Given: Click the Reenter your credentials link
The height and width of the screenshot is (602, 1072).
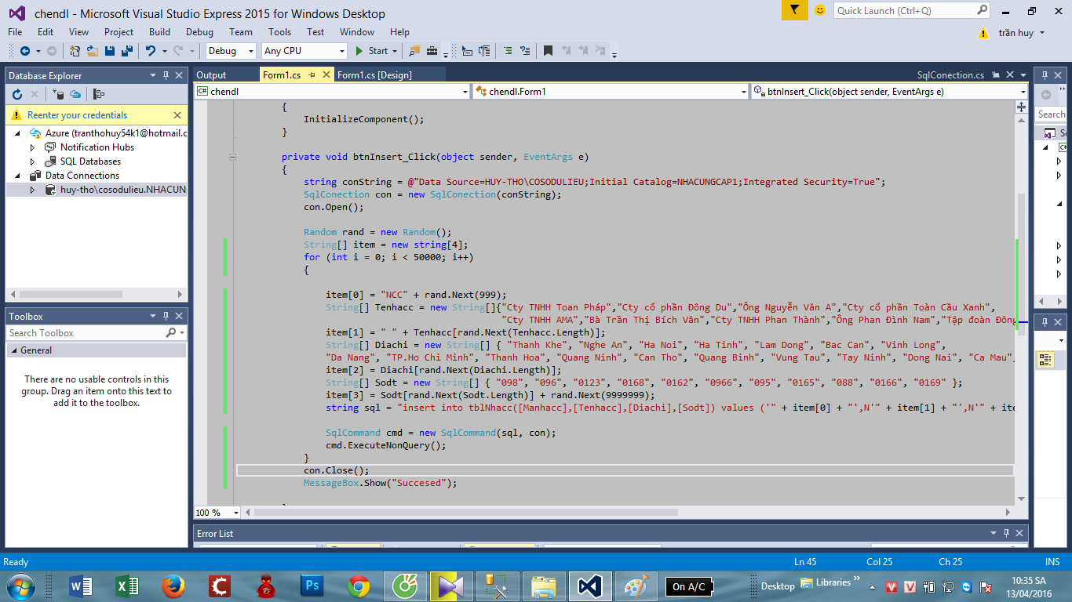Looking at the screenshot, I should click(77, 115).
